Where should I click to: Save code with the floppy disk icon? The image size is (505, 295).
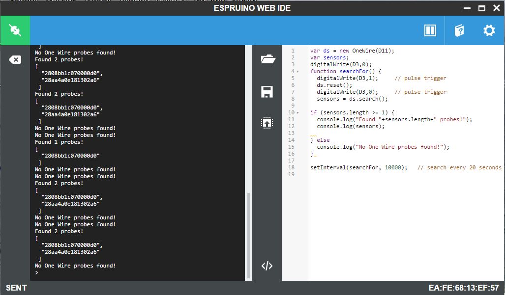267,92
